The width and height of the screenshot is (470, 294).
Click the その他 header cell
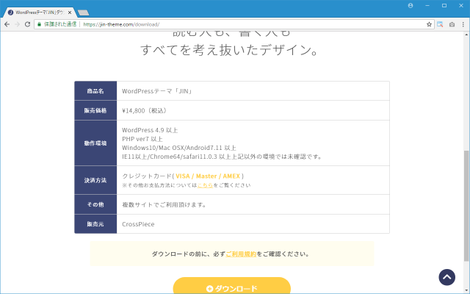tap(95, 204)
